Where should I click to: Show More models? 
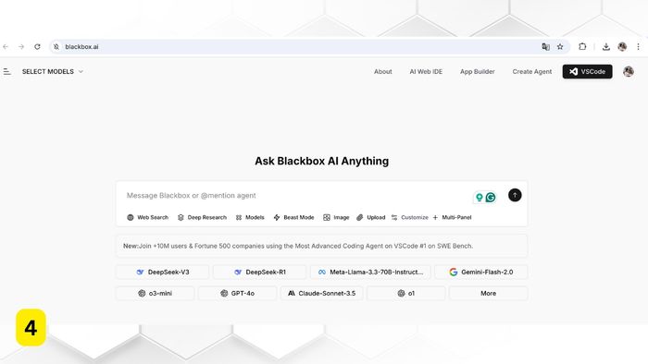(488, 293)
